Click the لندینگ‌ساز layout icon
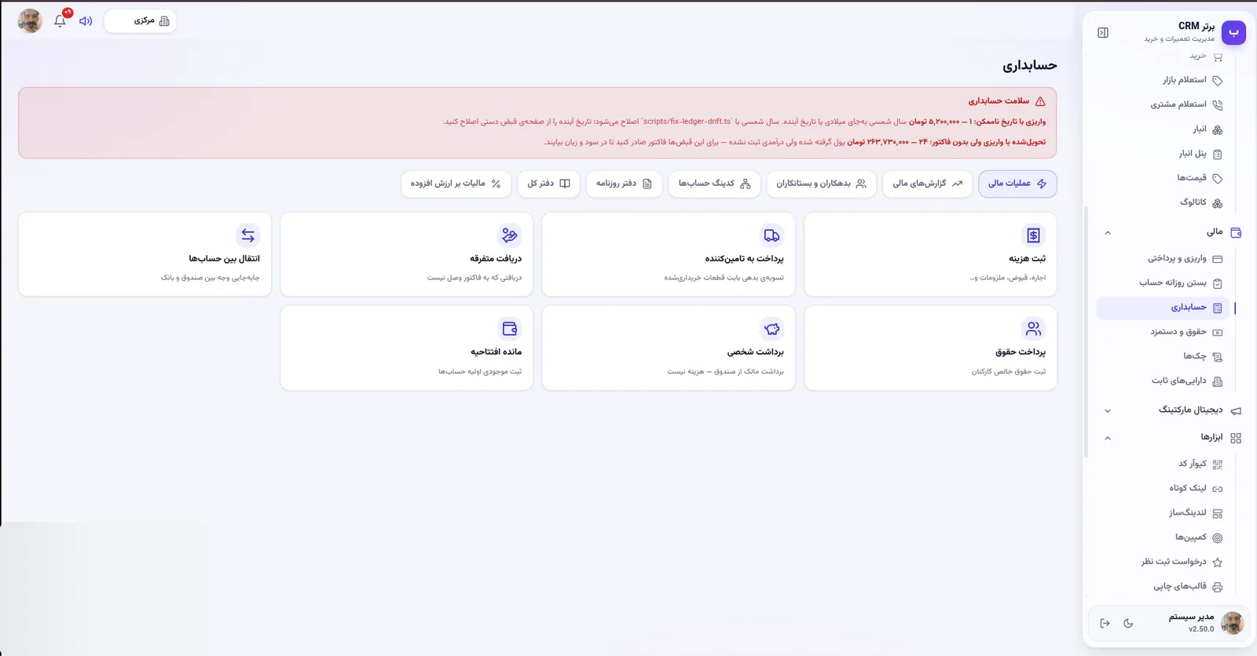Viewport: 1257px width, 656px height. click(x=1218, y=513)
